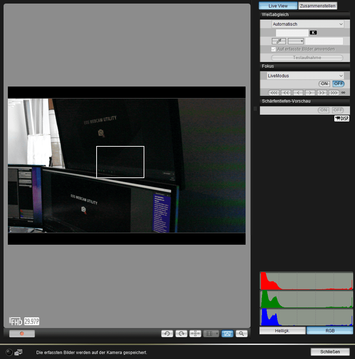Move focus far toward infinity with triple right arrows
Viewport: 355px width, 359px height.
pos(334,93)
